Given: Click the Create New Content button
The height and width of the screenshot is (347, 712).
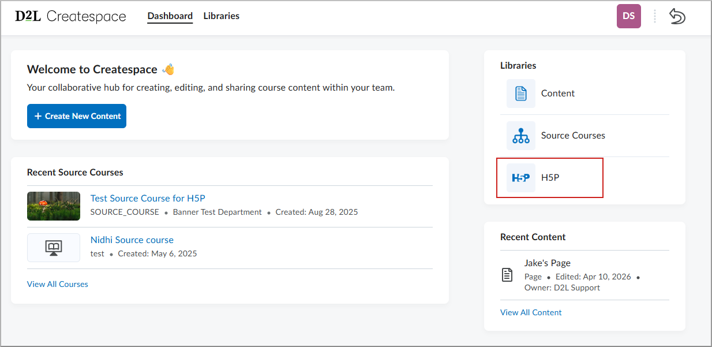Looking at the screenshot, I should (x=77, y=116).
